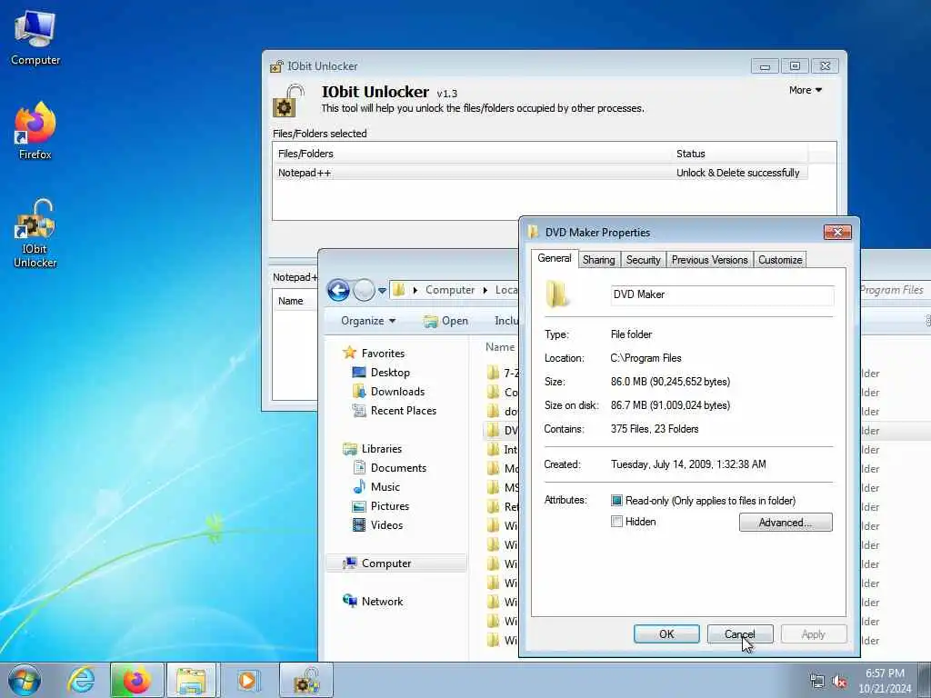Select the Notepad++ row in files list
931x698 pixels.
[540, 173]
